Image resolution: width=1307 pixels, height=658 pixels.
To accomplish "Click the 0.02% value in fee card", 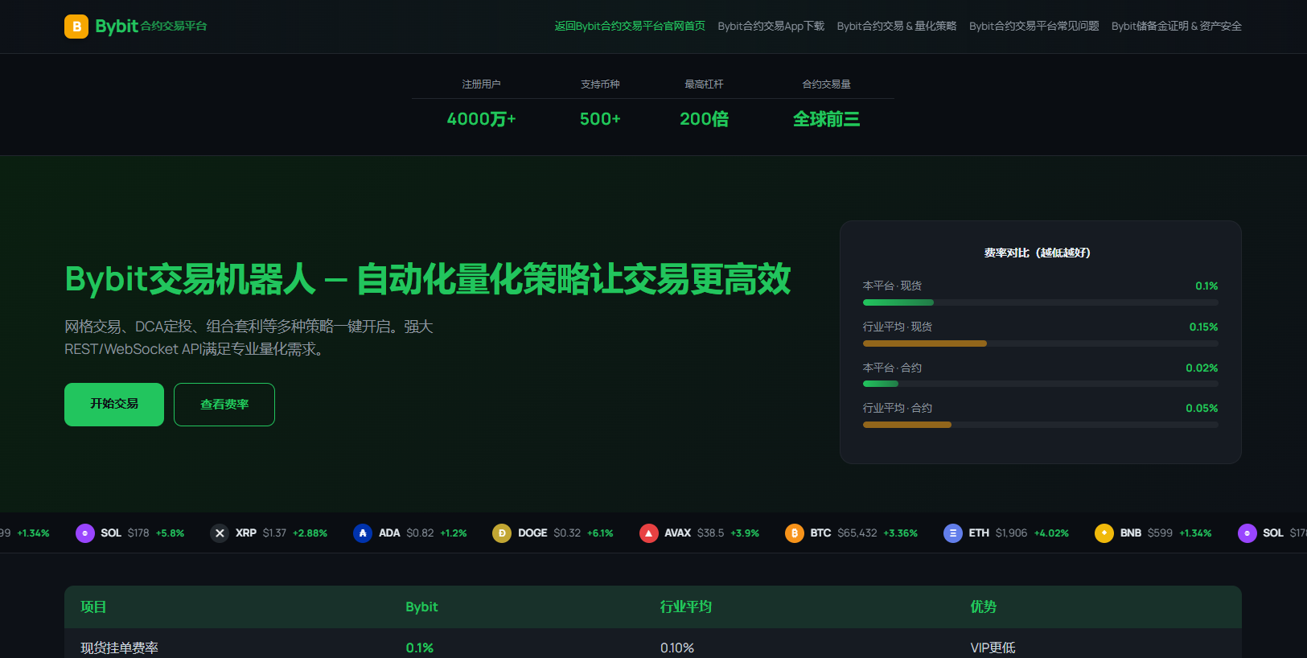I will [1202, 368].
